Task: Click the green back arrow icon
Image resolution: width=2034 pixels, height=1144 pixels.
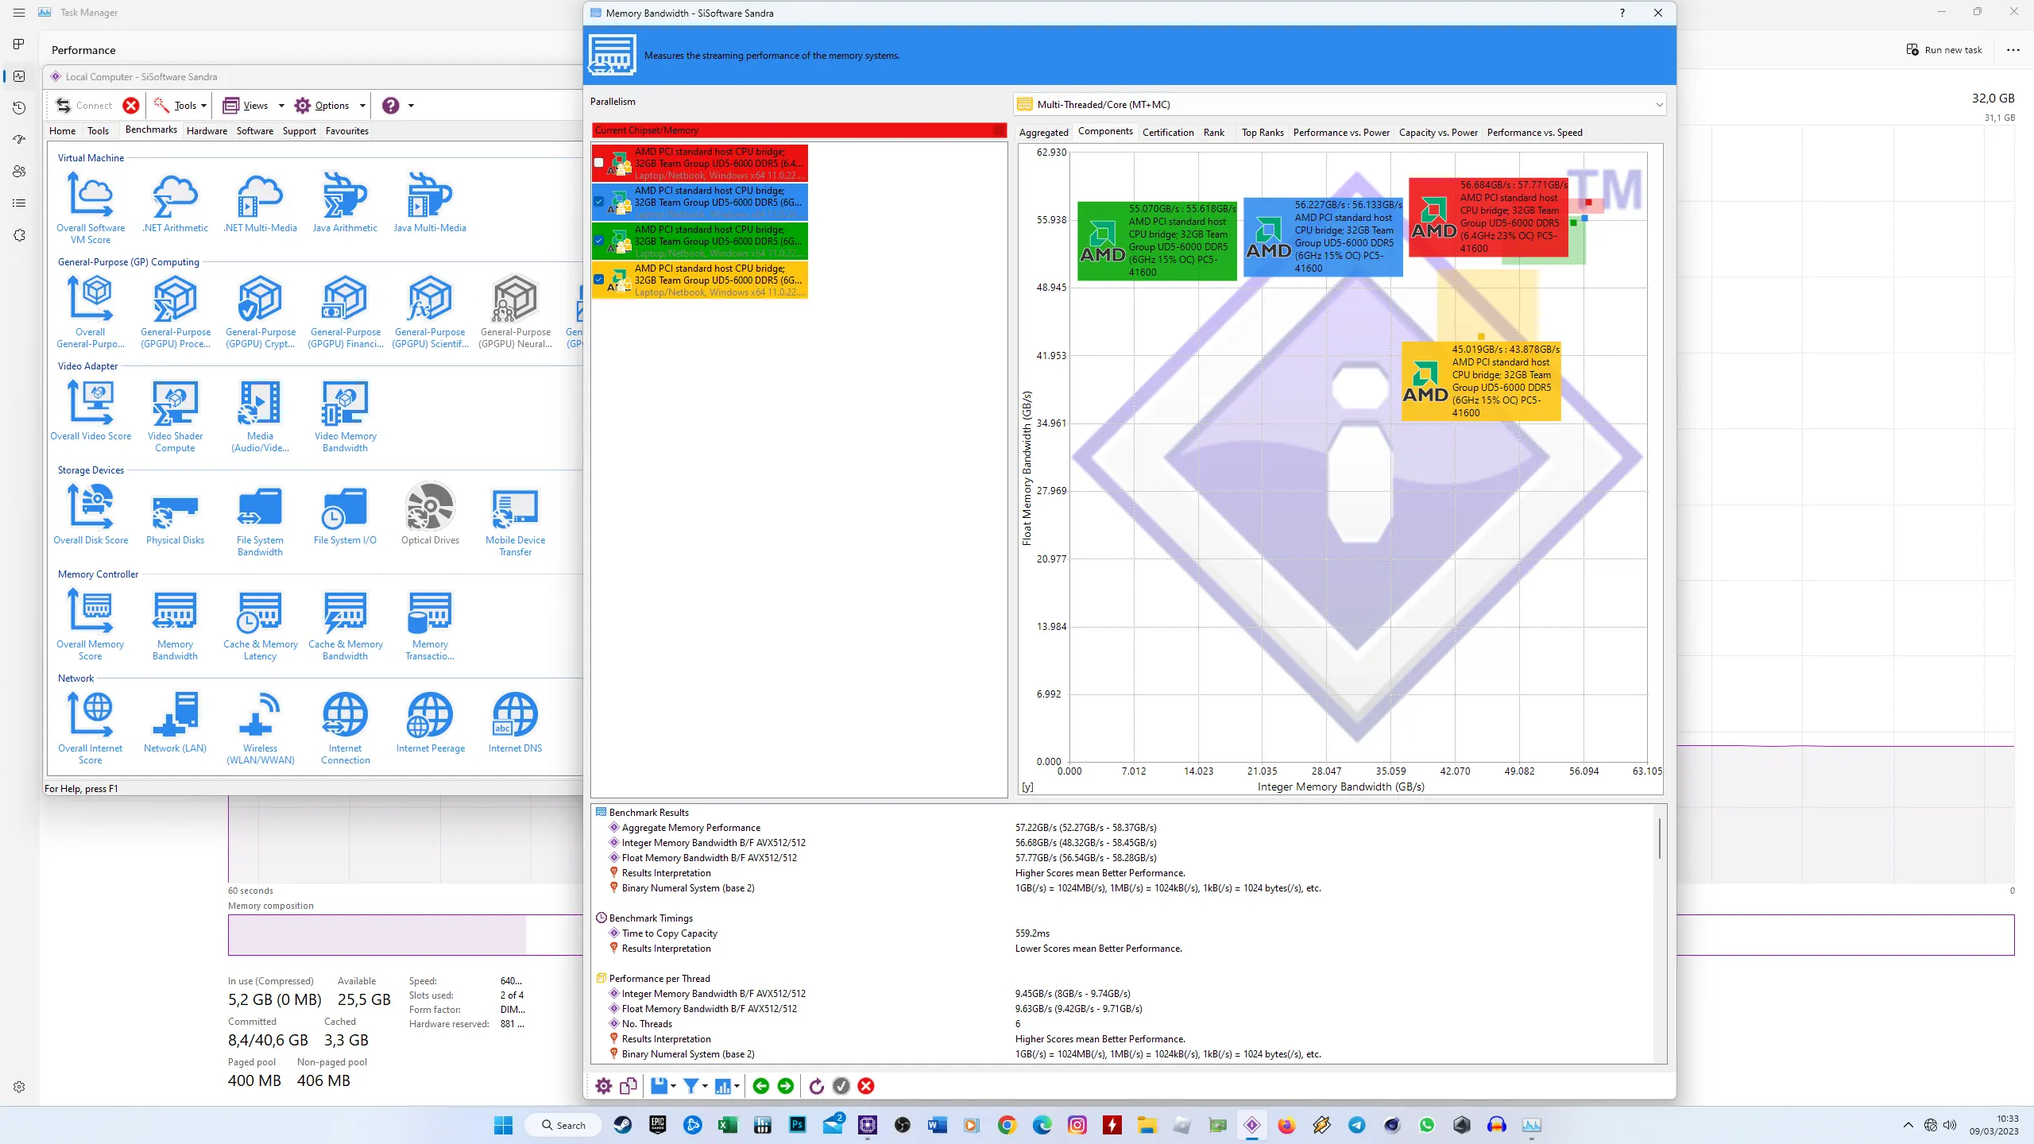Action: pos(760,1086)
